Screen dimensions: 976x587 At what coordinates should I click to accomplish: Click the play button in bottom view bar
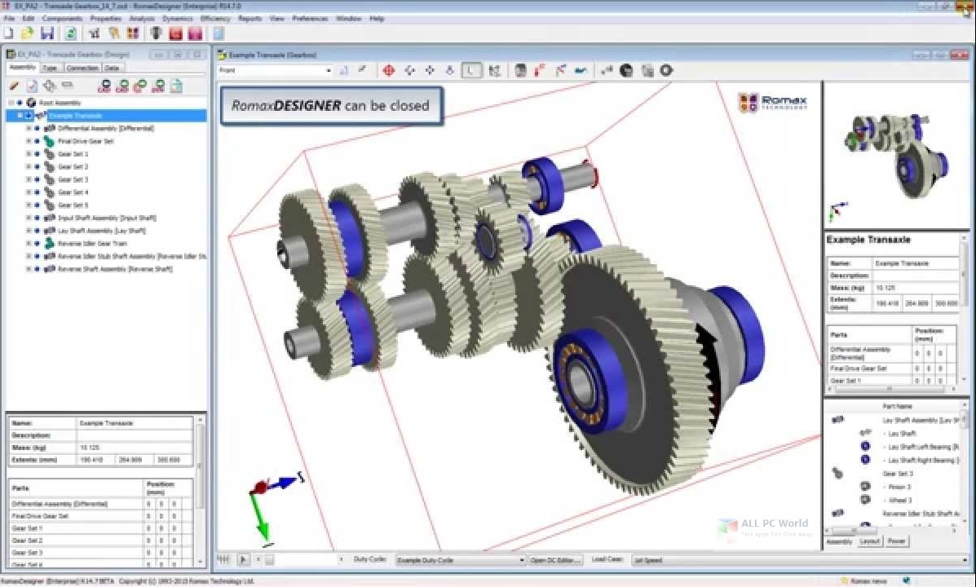[x=243, y=559]
